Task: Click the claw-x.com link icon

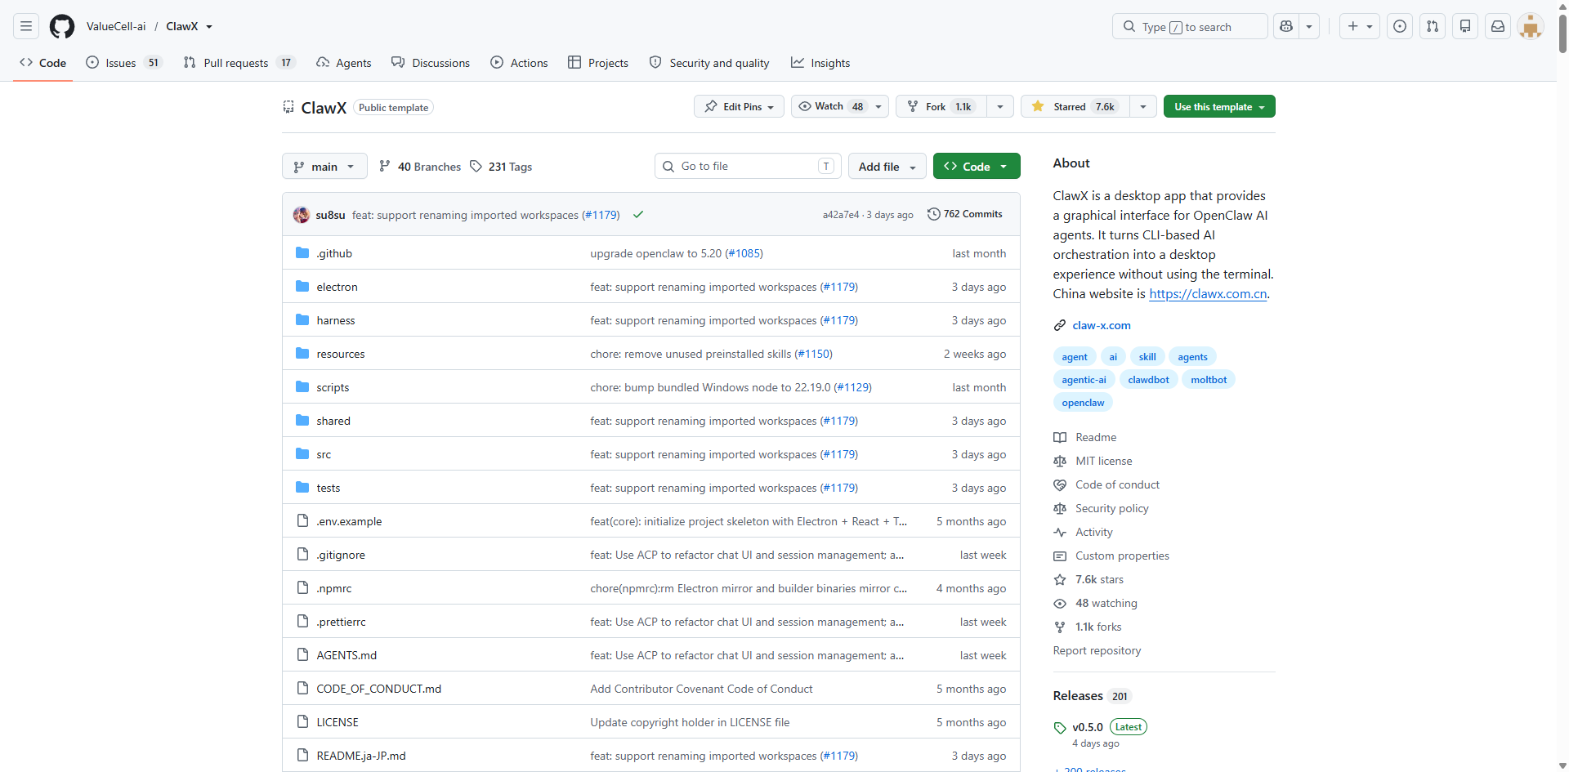Action: pyautogui.click(x=1060, y=325)
